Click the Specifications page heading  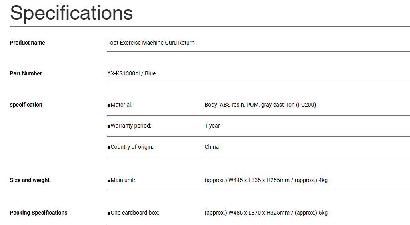[71, 13]
